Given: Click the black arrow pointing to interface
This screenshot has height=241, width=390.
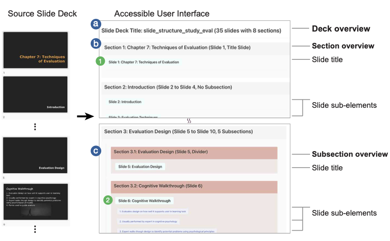Looking at the screenshot, I should pos(84,116).
